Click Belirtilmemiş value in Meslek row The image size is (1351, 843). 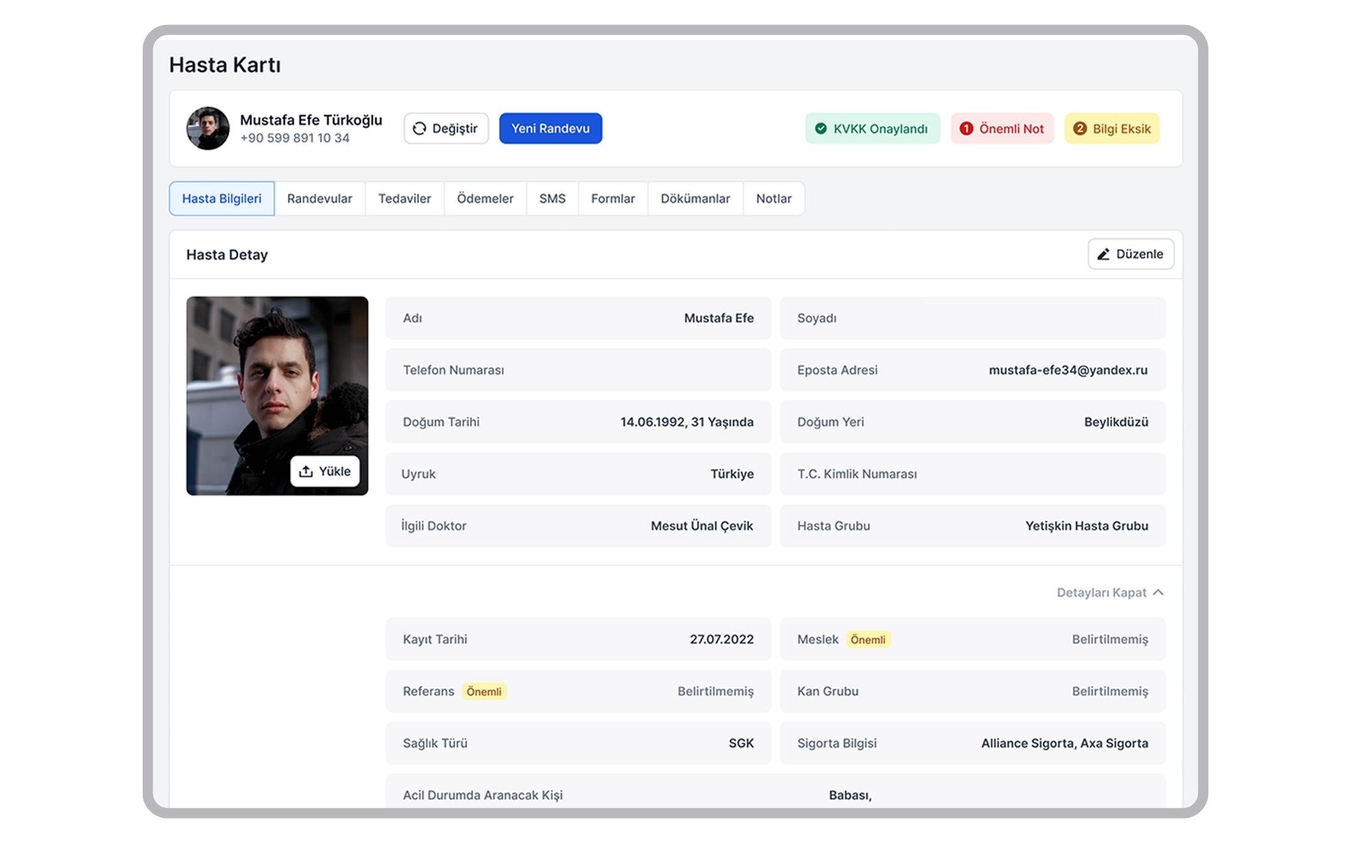(1110, 639)
